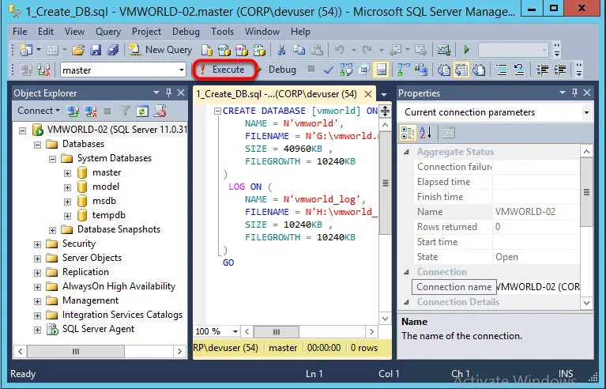606x389 pixels.
Task: Select the Management folder
Action: (90, 300)
